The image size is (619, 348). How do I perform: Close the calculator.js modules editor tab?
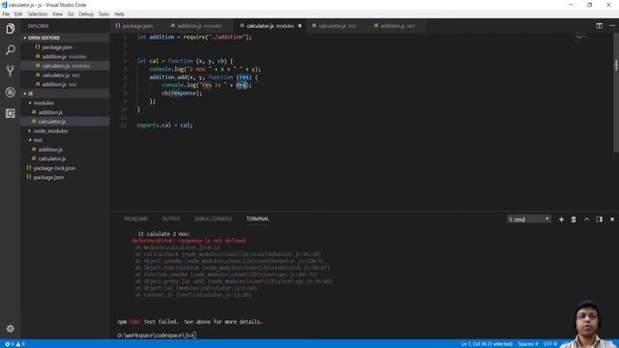click(x=300, y=26)
